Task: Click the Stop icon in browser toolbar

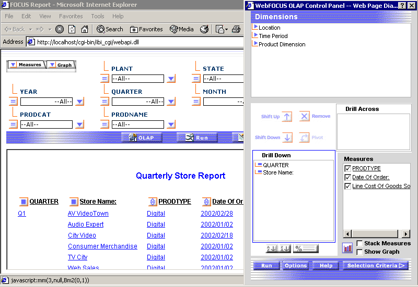Action: coord(60,29)
